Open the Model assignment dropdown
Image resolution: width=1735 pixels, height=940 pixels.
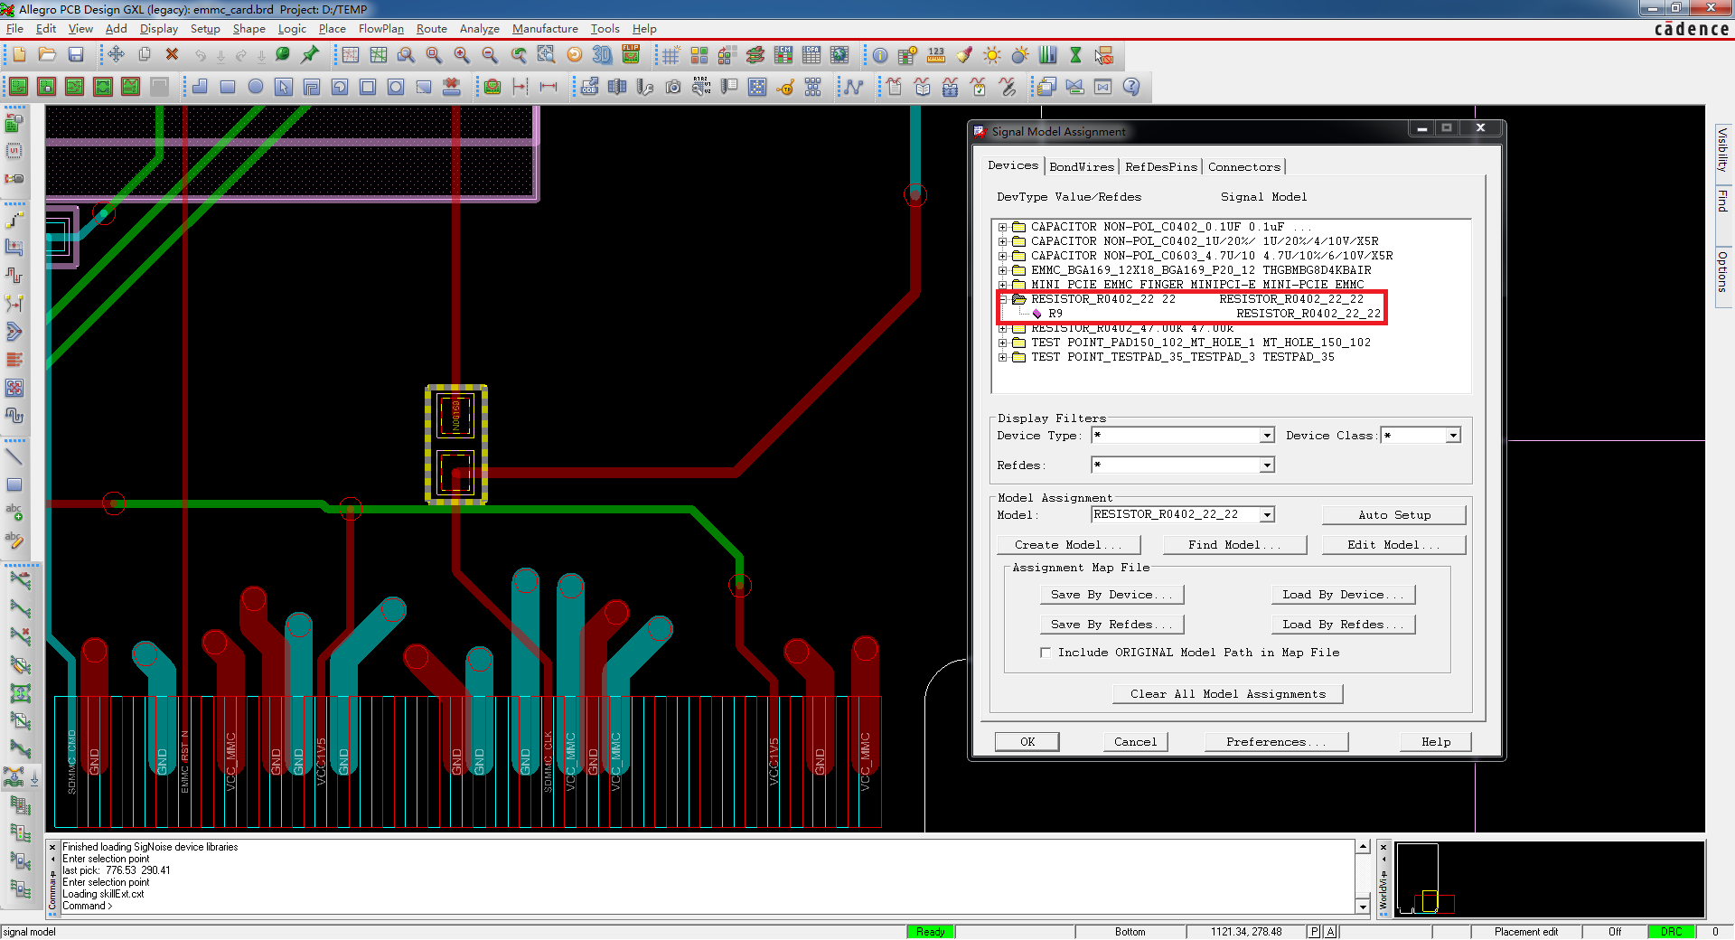[1267, 515]
